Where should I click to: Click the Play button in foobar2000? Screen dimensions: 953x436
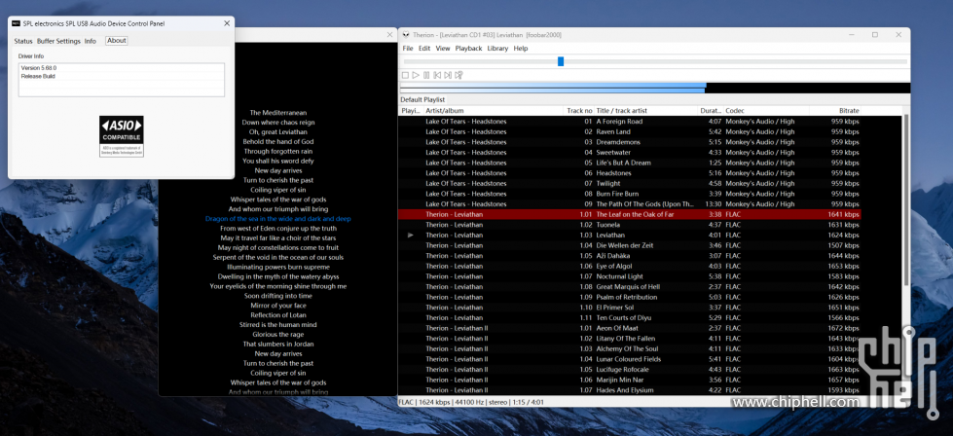[x=416, y=75]
